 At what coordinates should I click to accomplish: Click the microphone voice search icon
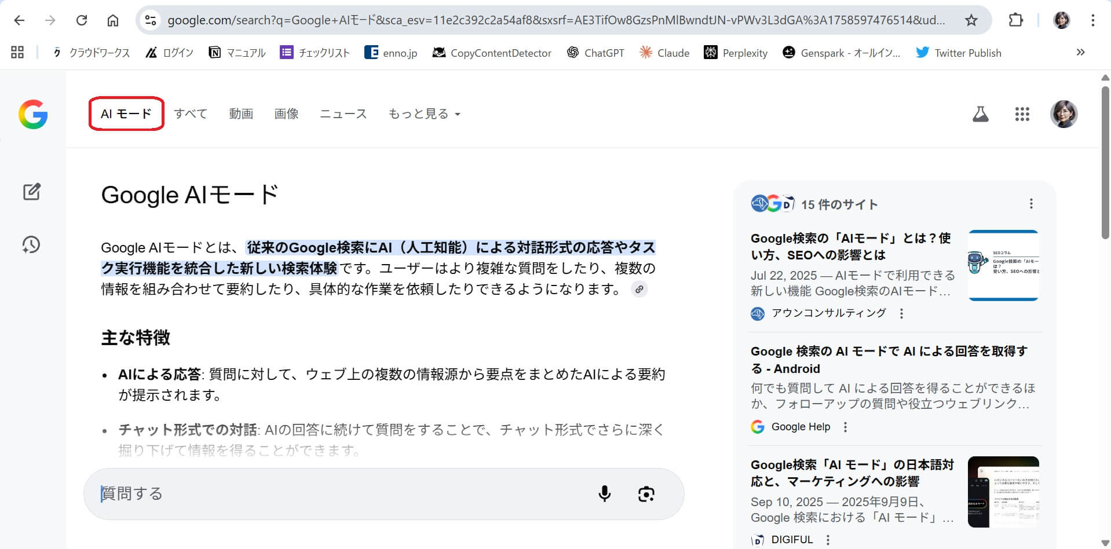click(x=604, y=493)
